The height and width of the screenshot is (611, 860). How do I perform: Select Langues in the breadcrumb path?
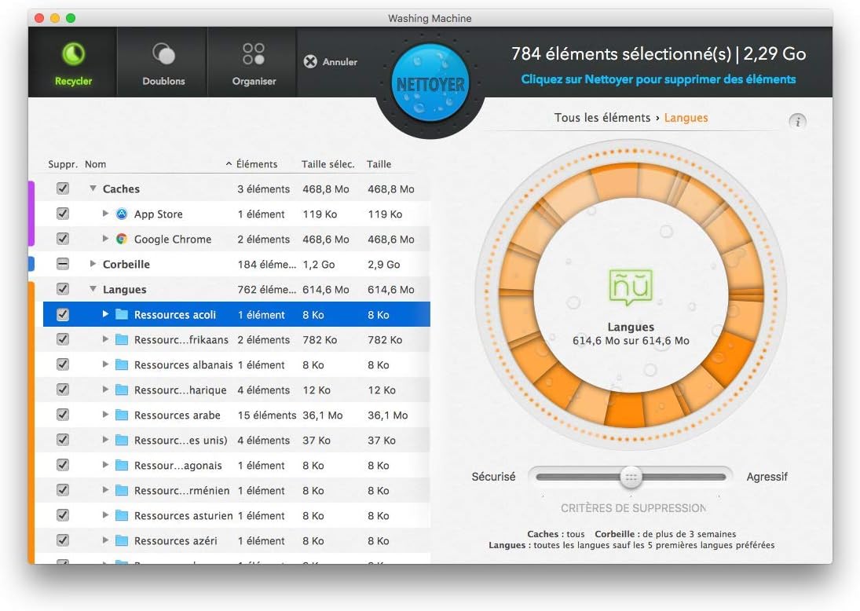686,117
